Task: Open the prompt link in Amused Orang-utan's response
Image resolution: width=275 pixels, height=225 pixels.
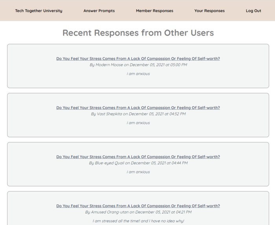Action: 138,206
